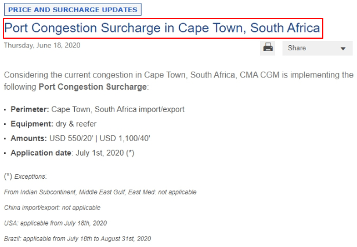Click the USD 550/20' amount text

tap(71, 138)
